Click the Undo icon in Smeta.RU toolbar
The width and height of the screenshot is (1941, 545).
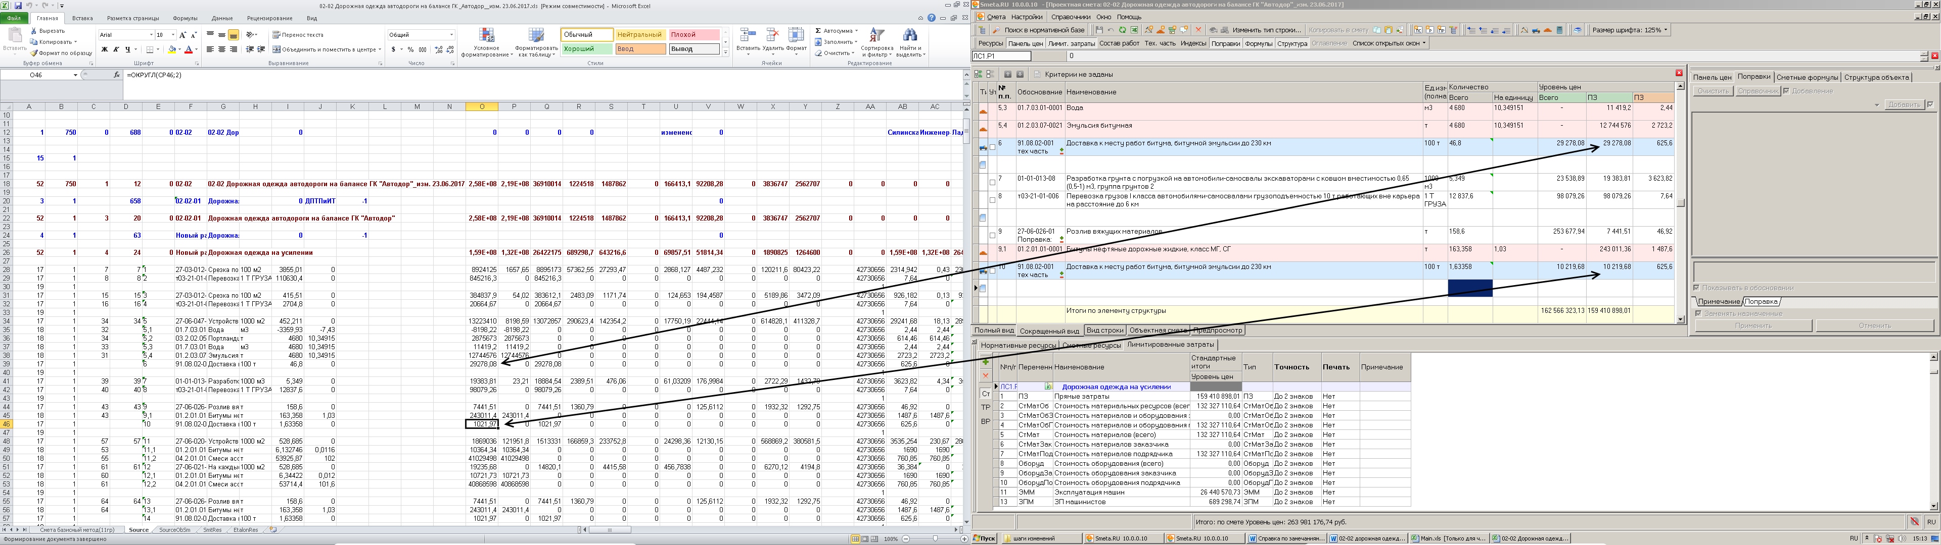click(1111, 30)
